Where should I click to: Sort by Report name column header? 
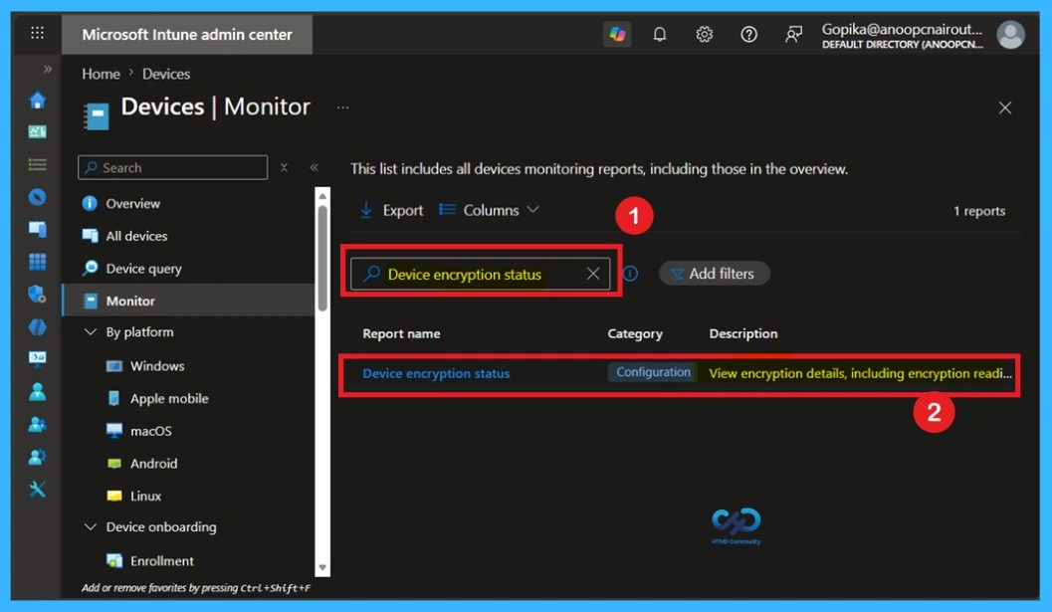[x=401, y=333]
